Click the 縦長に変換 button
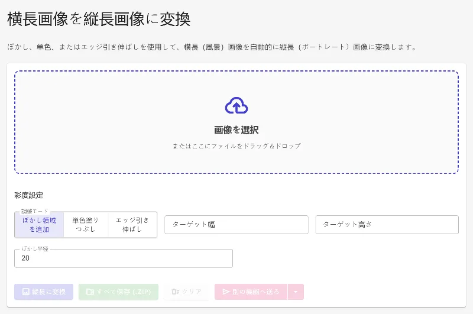This screenshot has height=314, width=473. point(44,292)
